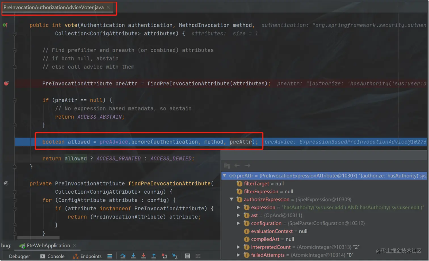Expand the configuration SpelParserConfiguration node
The height and width of the screenshot is (261, 429).
[x=238, y=223]
